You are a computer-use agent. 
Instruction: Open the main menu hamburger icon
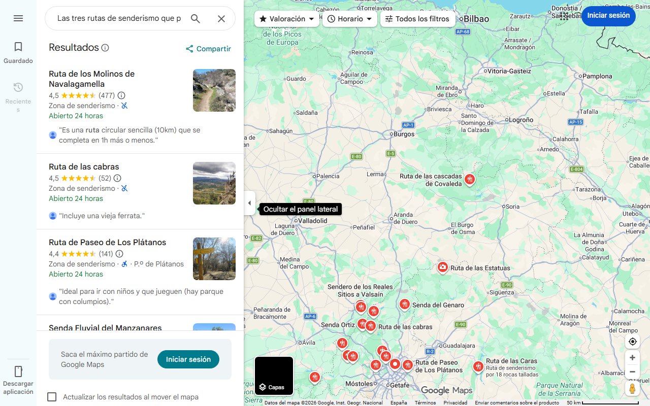(x=18, y=18)
